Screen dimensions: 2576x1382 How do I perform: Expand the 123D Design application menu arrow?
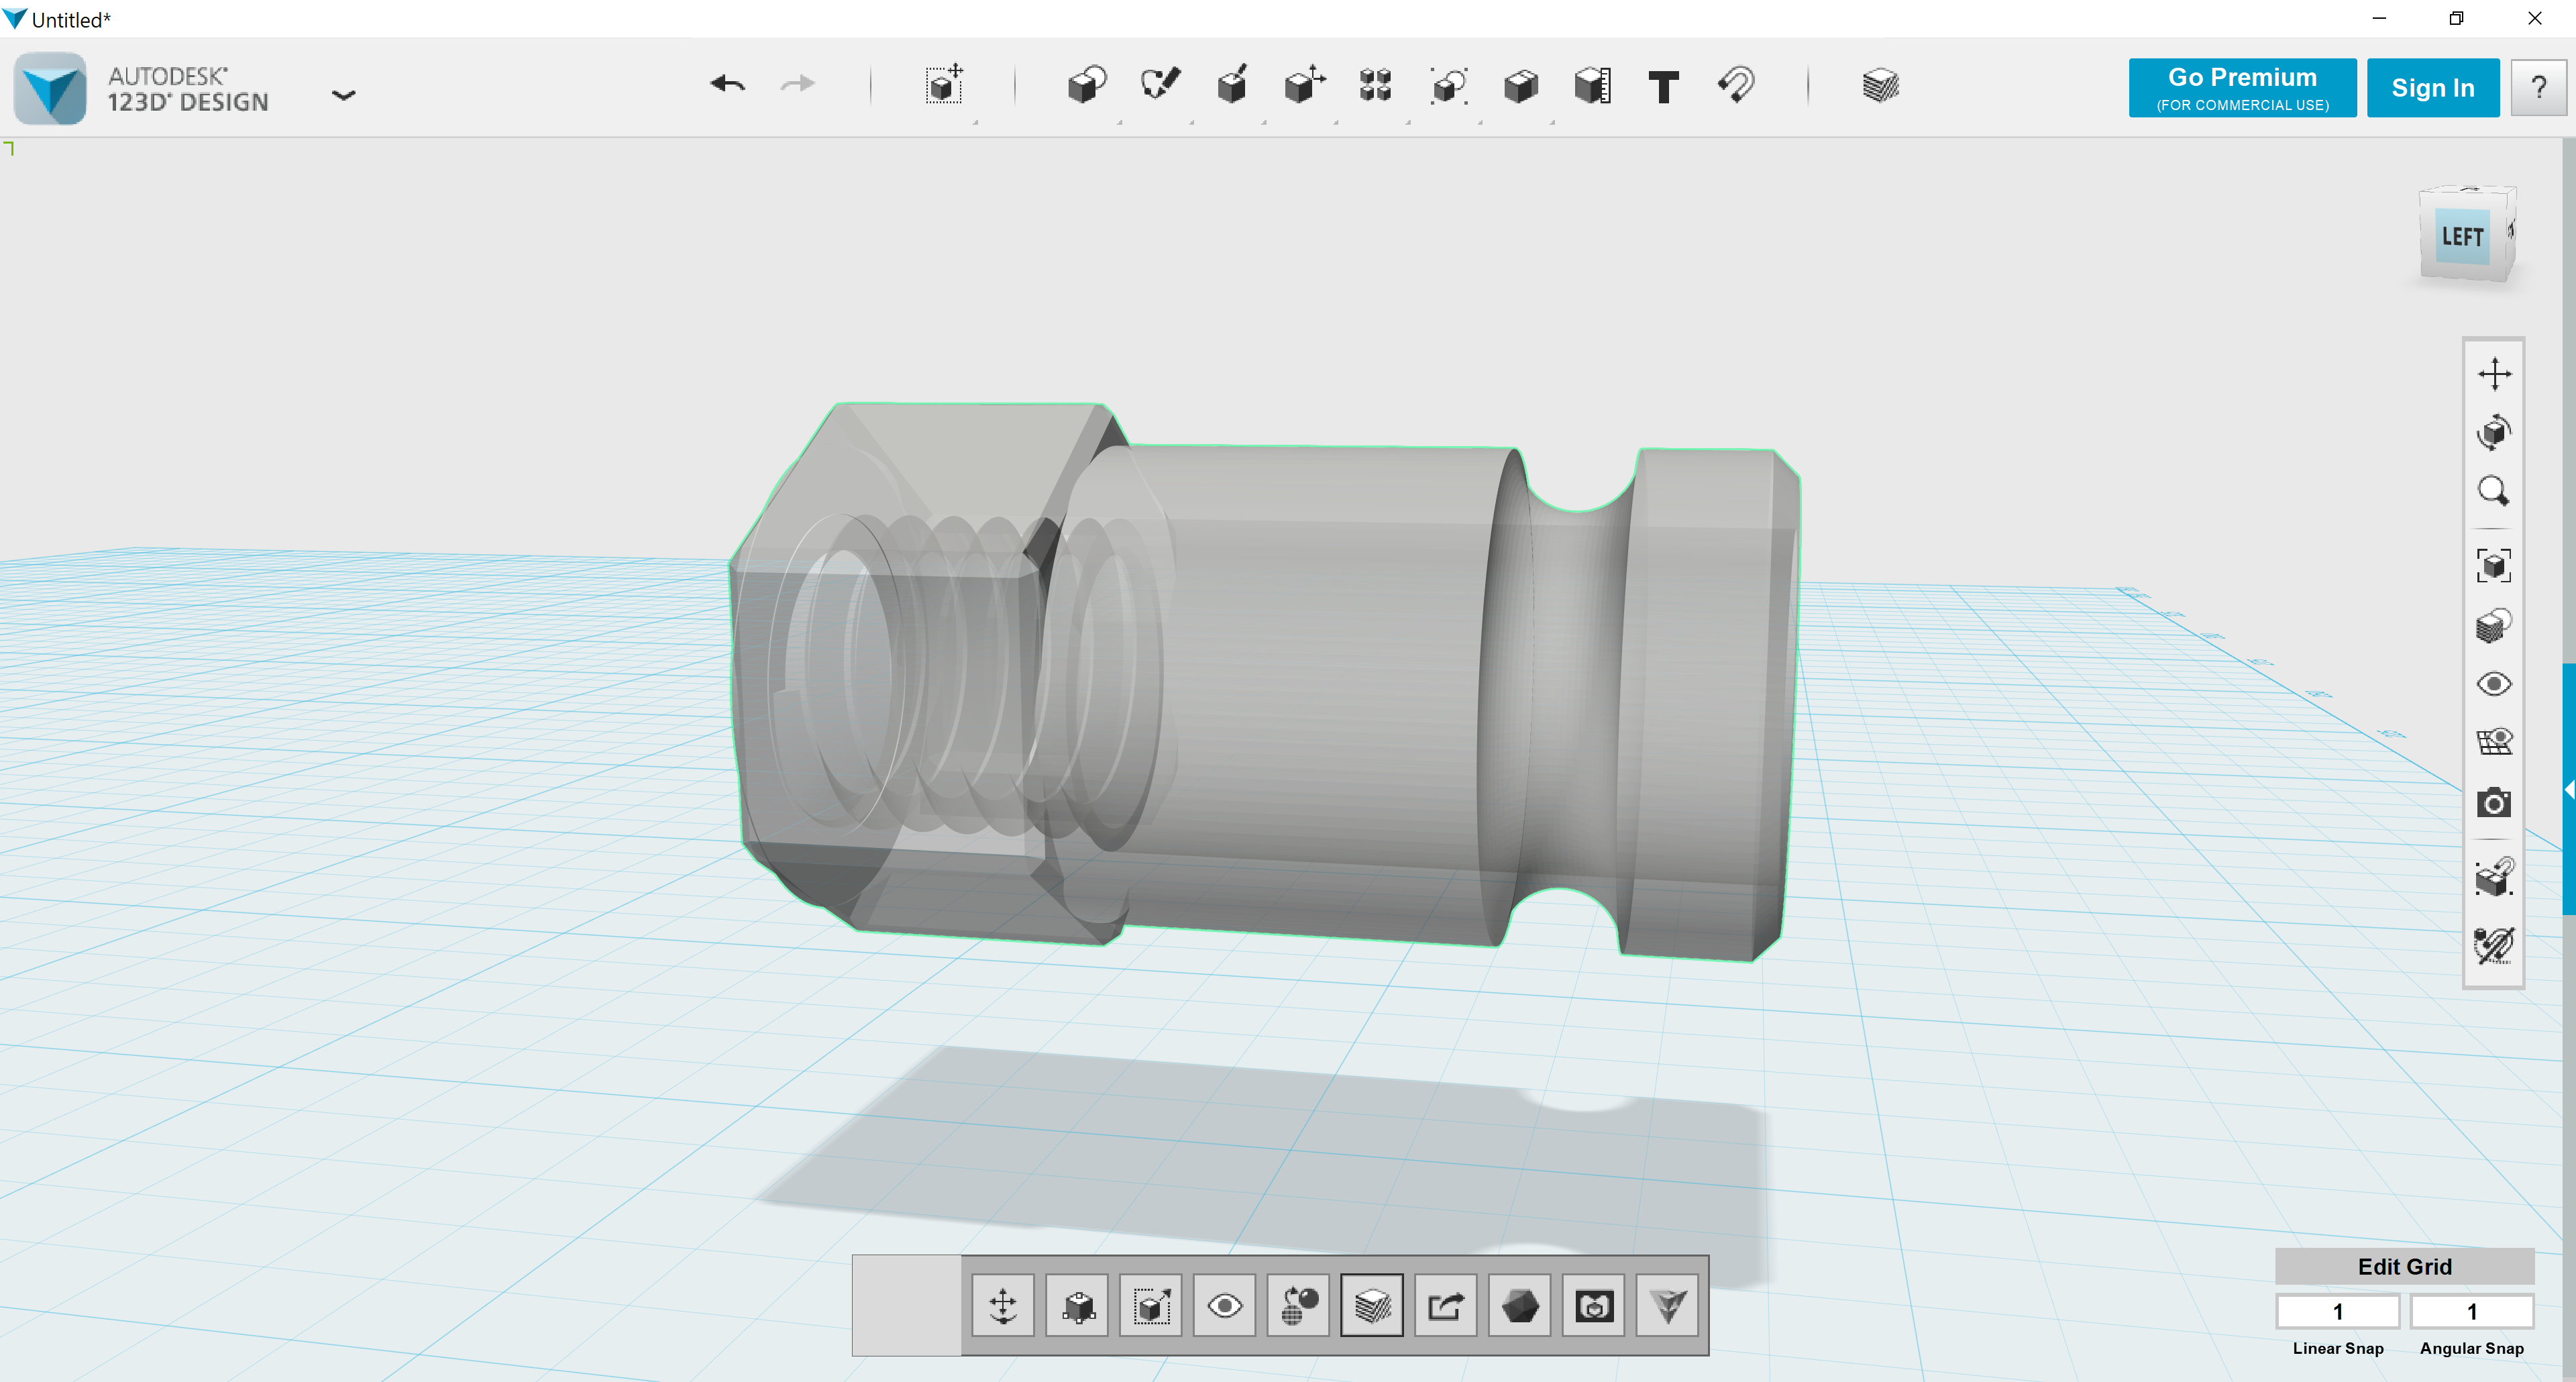pyautogui.click(x=343, y=96)
